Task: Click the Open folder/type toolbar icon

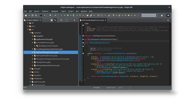Action: coord(87,15)
